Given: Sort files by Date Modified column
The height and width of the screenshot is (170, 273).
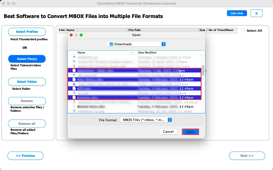Looking at the screenshot, I should pos(147,53).
